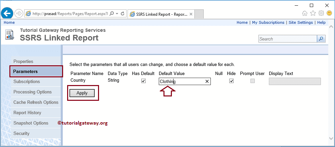Click the Apply button
The image size is (335, 147).
tap(82, 93)
